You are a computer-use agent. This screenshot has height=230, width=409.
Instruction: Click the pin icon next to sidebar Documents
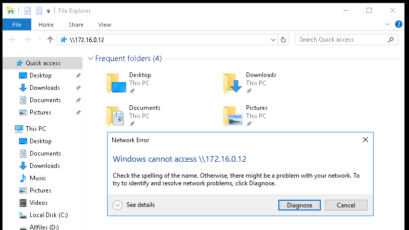78,100
